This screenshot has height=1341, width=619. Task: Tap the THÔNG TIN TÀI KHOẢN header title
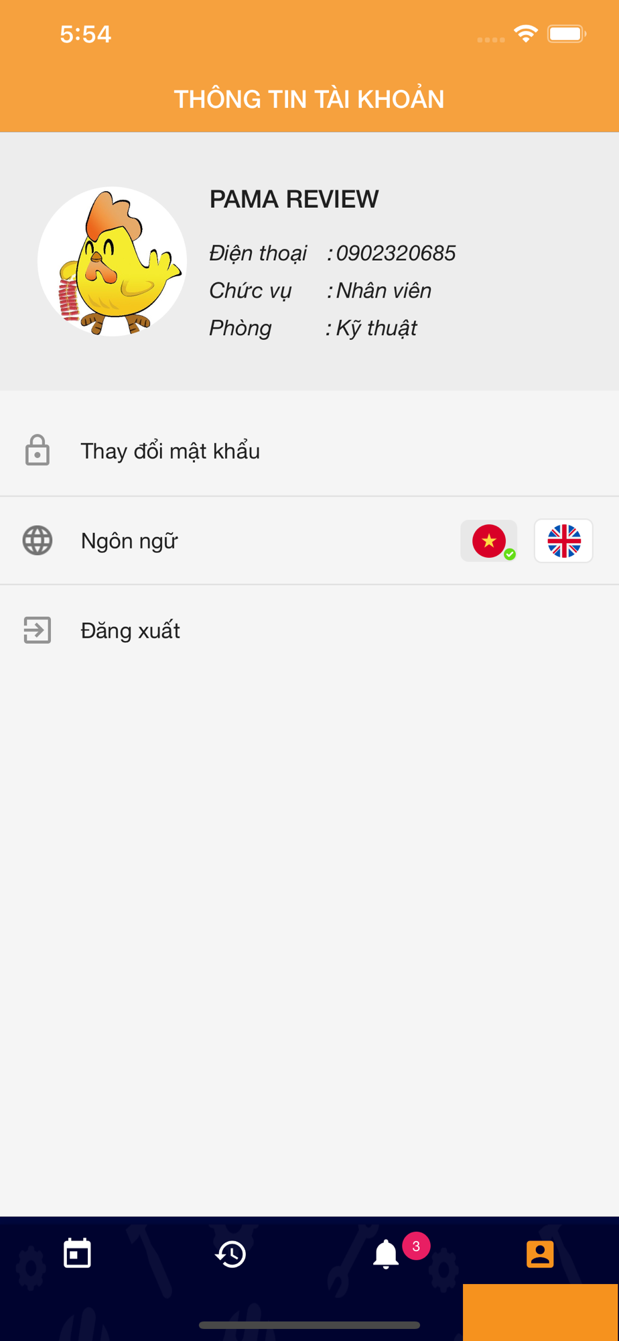click(309, 99)
